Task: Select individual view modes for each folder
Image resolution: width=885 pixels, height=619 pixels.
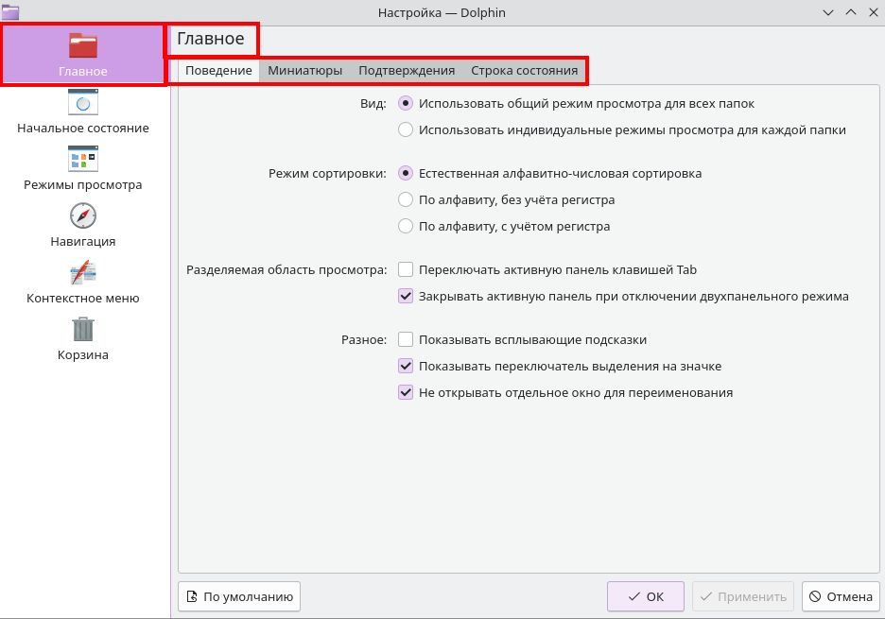Action: point(406,129)
